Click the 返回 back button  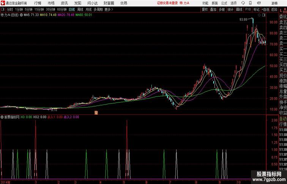pyautogui.click(x=274, y=9)
